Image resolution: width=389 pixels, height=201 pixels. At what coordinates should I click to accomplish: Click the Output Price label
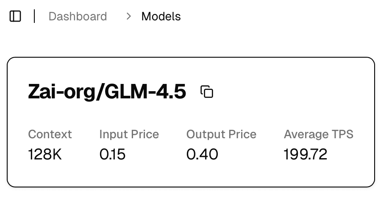tap(221, 134)
